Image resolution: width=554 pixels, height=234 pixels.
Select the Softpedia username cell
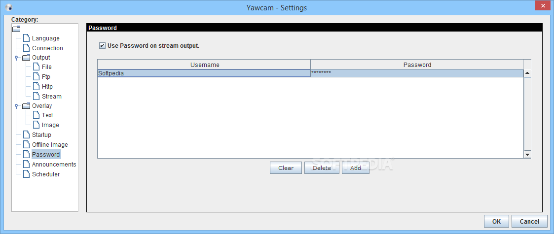tap(204, 73)
